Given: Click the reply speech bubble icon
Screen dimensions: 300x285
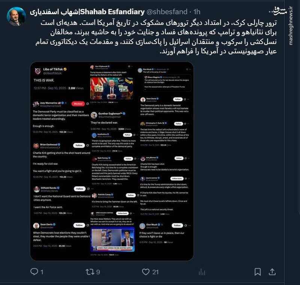Looking at the screenshot, I should pos(34,271).
